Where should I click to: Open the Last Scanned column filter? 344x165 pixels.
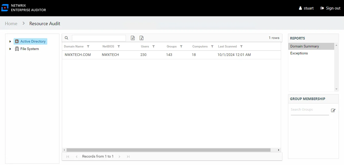point(241,46)
